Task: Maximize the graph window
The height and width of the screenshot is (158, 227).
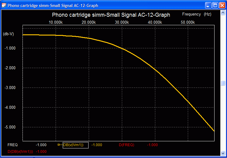Action: tap(215, 5)
